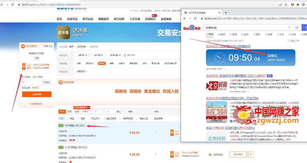Play the 北京时间 Baike video thumbnail
This screenshot has width=307, height=163.
(217, 112)
